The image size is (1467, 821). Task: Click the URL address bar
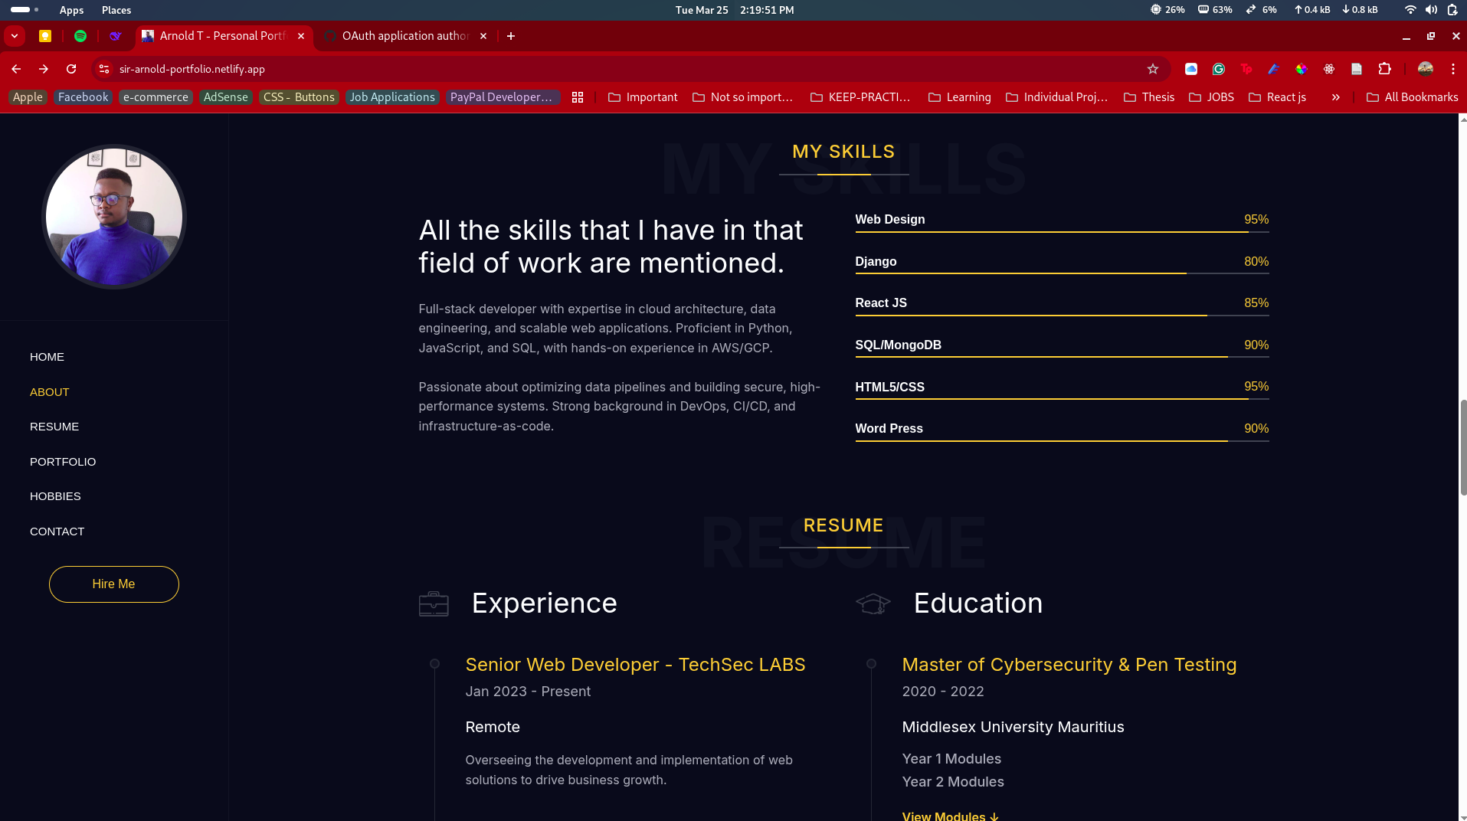[x=613, y=69]
